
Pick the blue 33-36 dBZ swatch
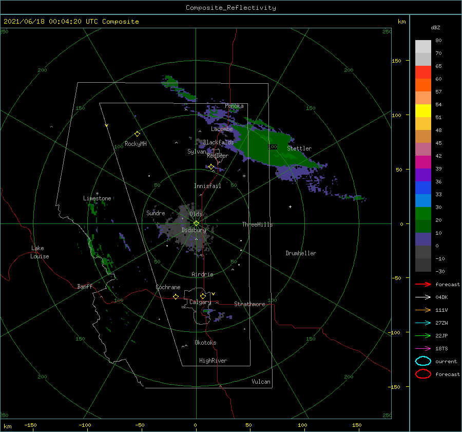[x=423, y=188]
